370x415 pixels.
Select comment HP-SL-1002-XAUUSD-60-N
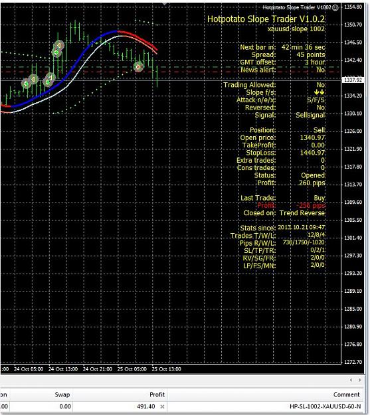(325, 406)
